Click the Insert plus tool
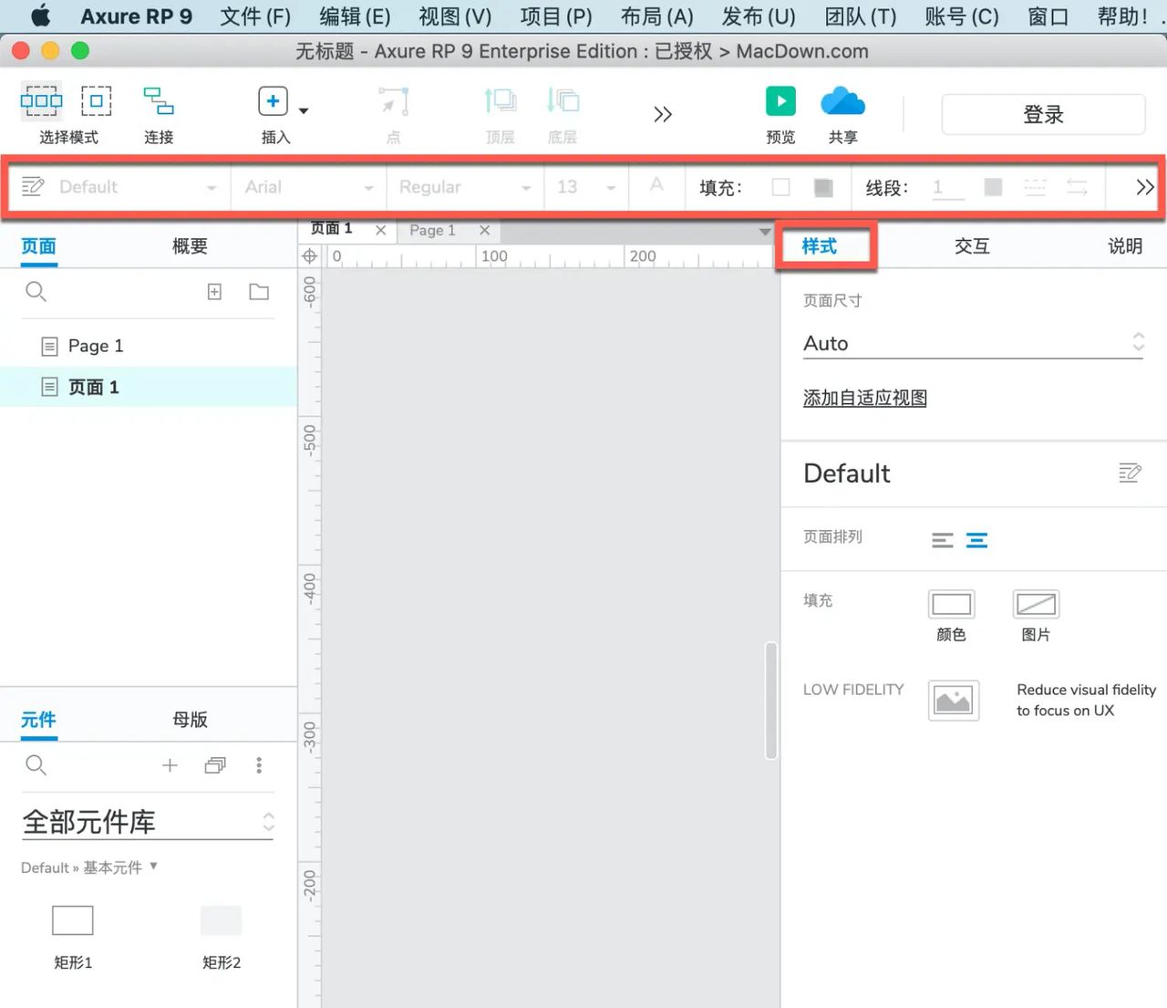Screen dimensions: 1167x1008 pyautogui.click(x=273, y=100)
